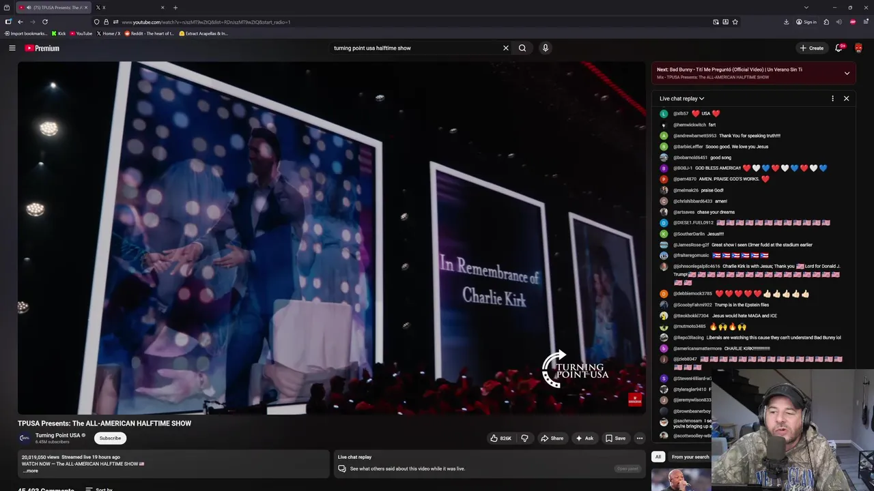Open browser downloads panel
Screen dimensions: 874x491
[786, 22]
